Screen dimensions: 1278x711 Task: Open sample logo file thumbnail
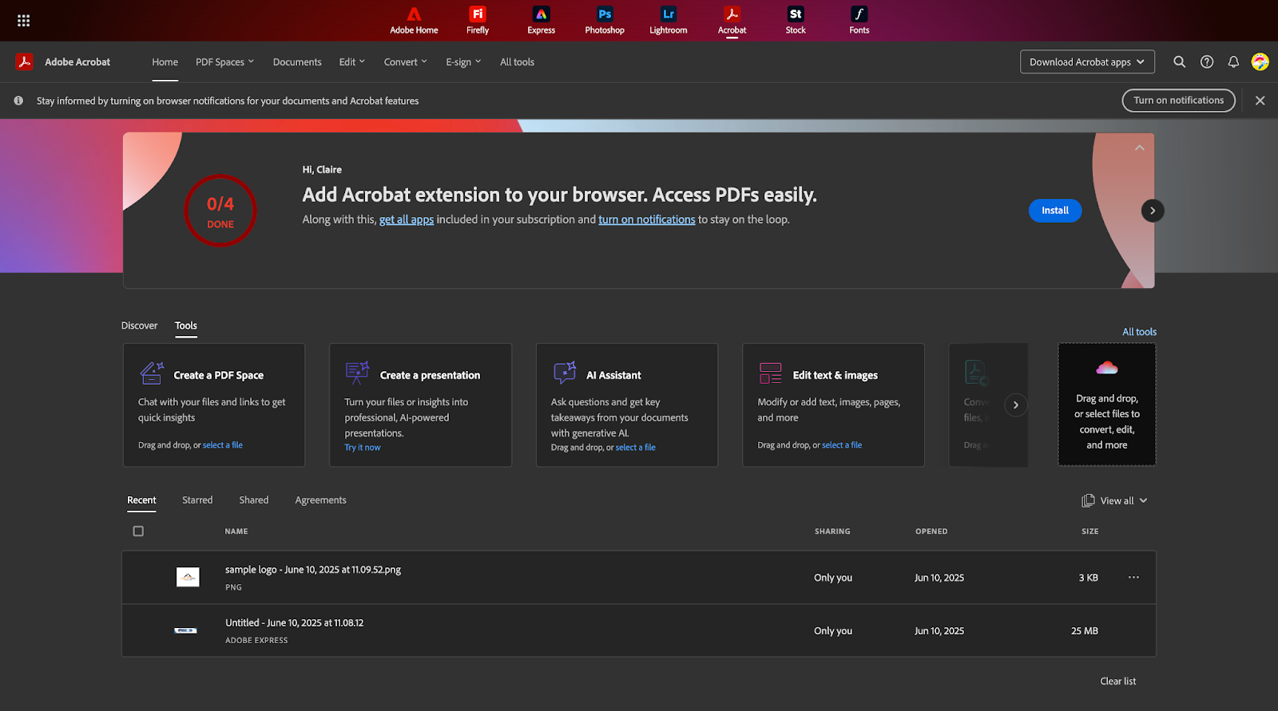click(188, 577)
